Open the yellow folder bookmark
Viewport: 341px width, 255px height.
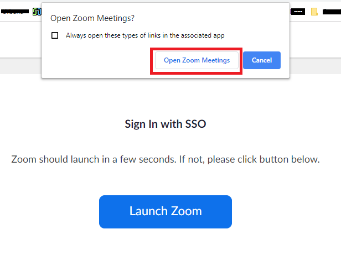pyautogui.click(x=314, y=12)
